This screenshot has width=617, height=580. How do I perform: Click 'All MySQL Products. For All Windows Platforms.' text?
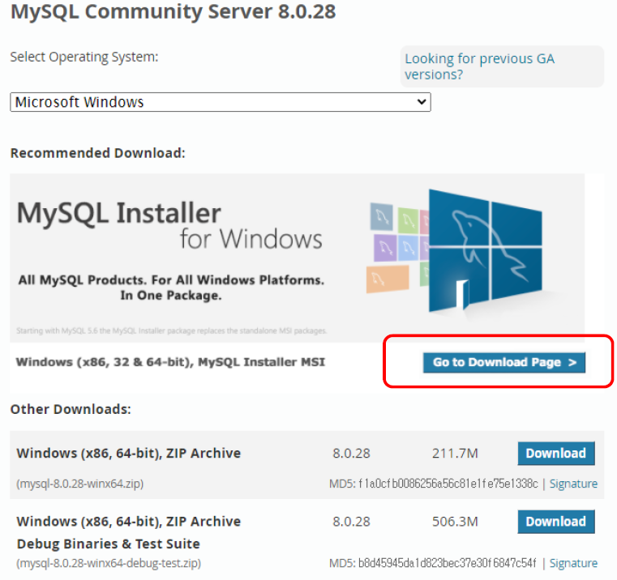(x=171, y=280)
